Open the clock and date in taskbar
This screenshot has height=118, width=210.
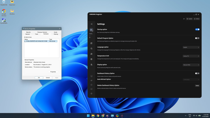click(205, 116)
